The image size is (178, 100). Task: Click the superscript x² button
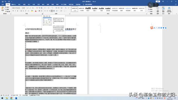click(x=26, y=11)
